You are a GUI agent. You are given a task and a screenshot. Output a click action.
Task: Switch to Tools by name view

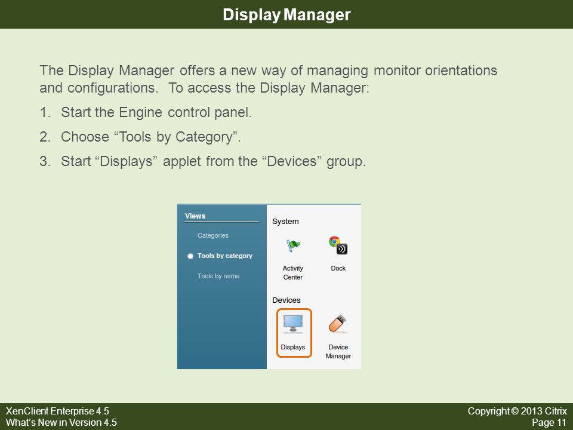pyautogui.click(x=218, y=276)
